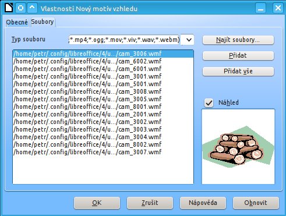Click the LibreOffice document icon in title bar

pyautogui.click(x=9, y=8)
